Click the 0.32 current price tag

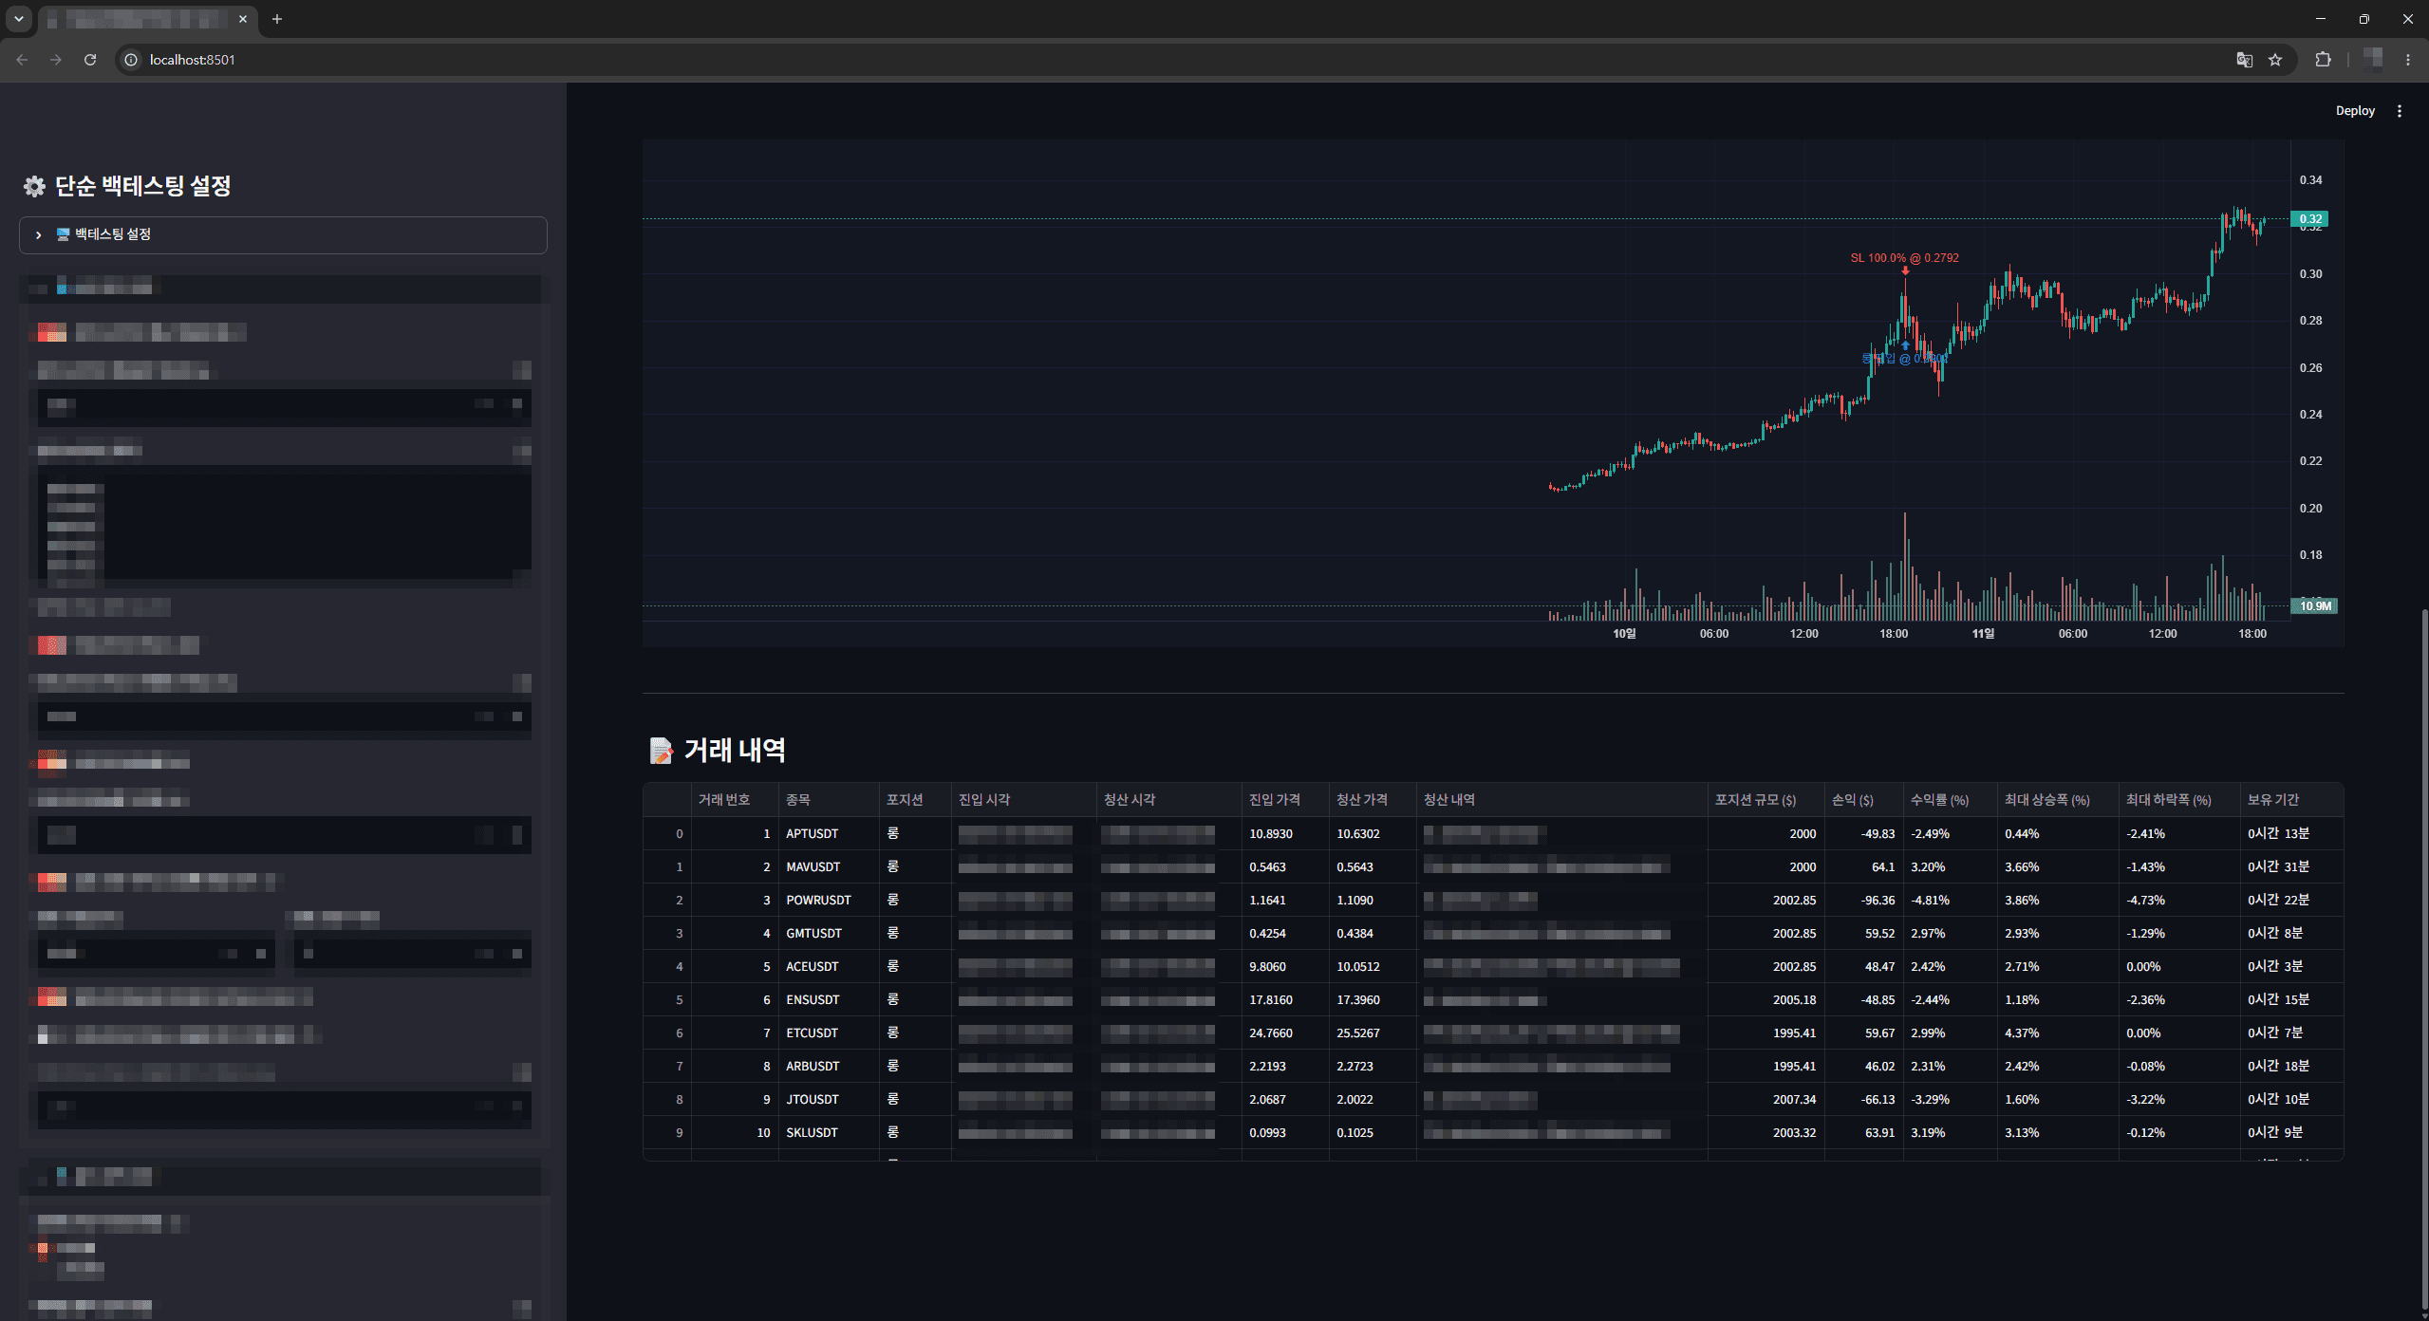point(2308,219)
